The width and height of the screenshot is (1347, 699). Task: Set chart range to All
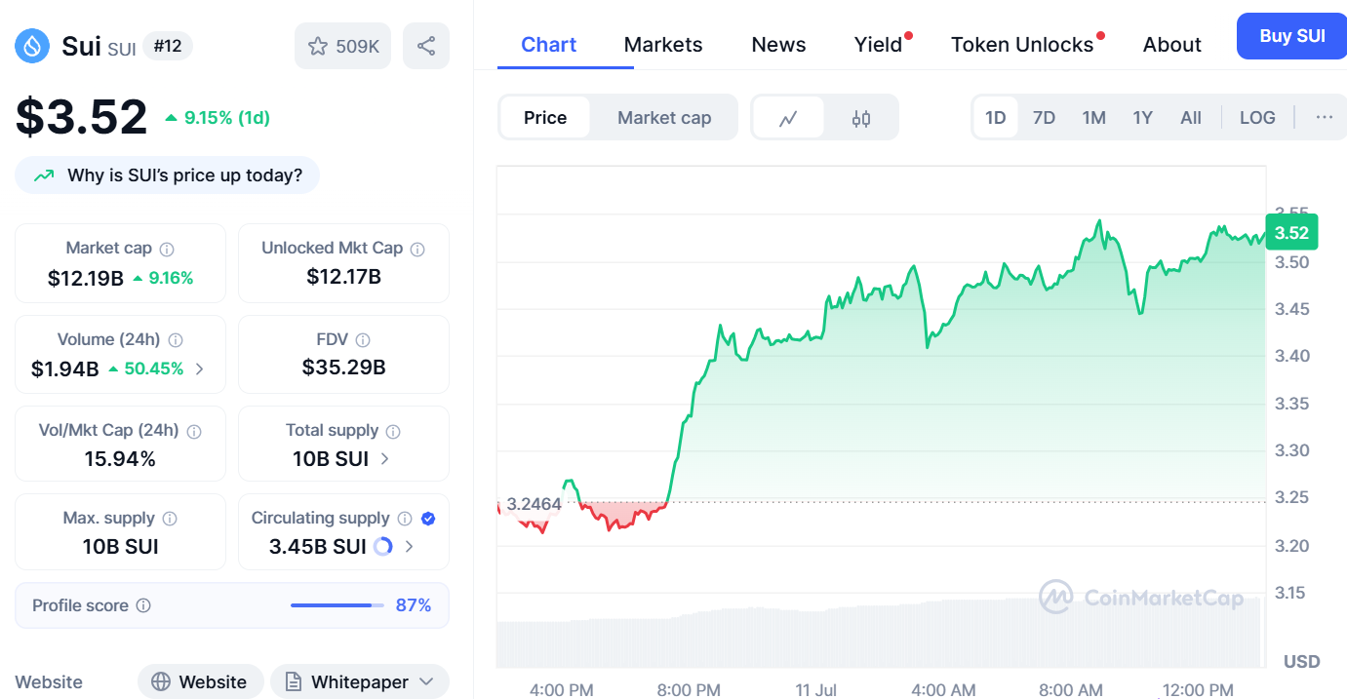coord(1191,118)
